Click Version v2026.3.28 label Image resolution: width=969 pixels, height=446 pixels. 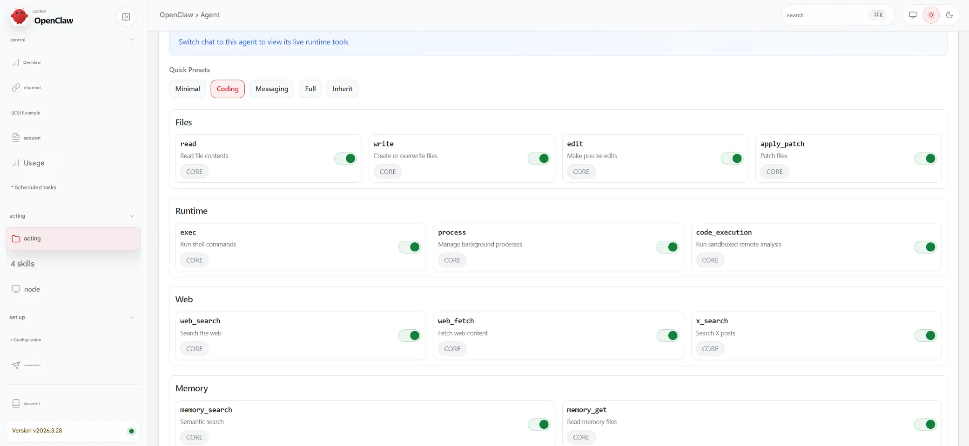pos(37,431)
